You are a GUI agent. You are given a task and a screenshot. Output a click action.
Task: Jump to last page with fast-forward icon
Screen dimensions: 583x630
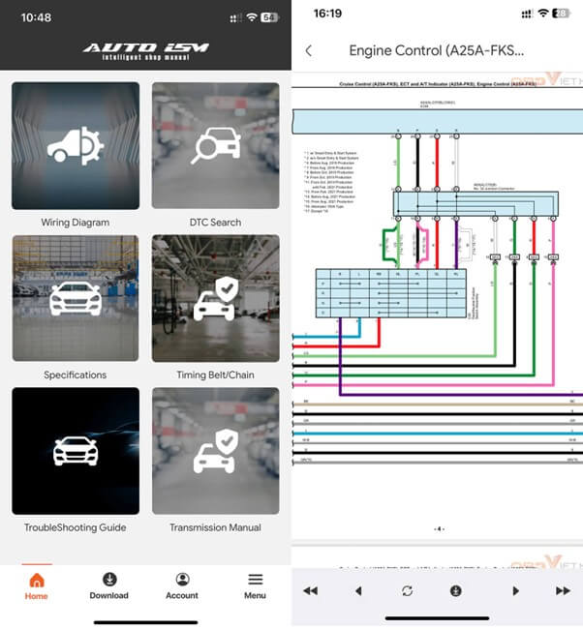[563, 590]
